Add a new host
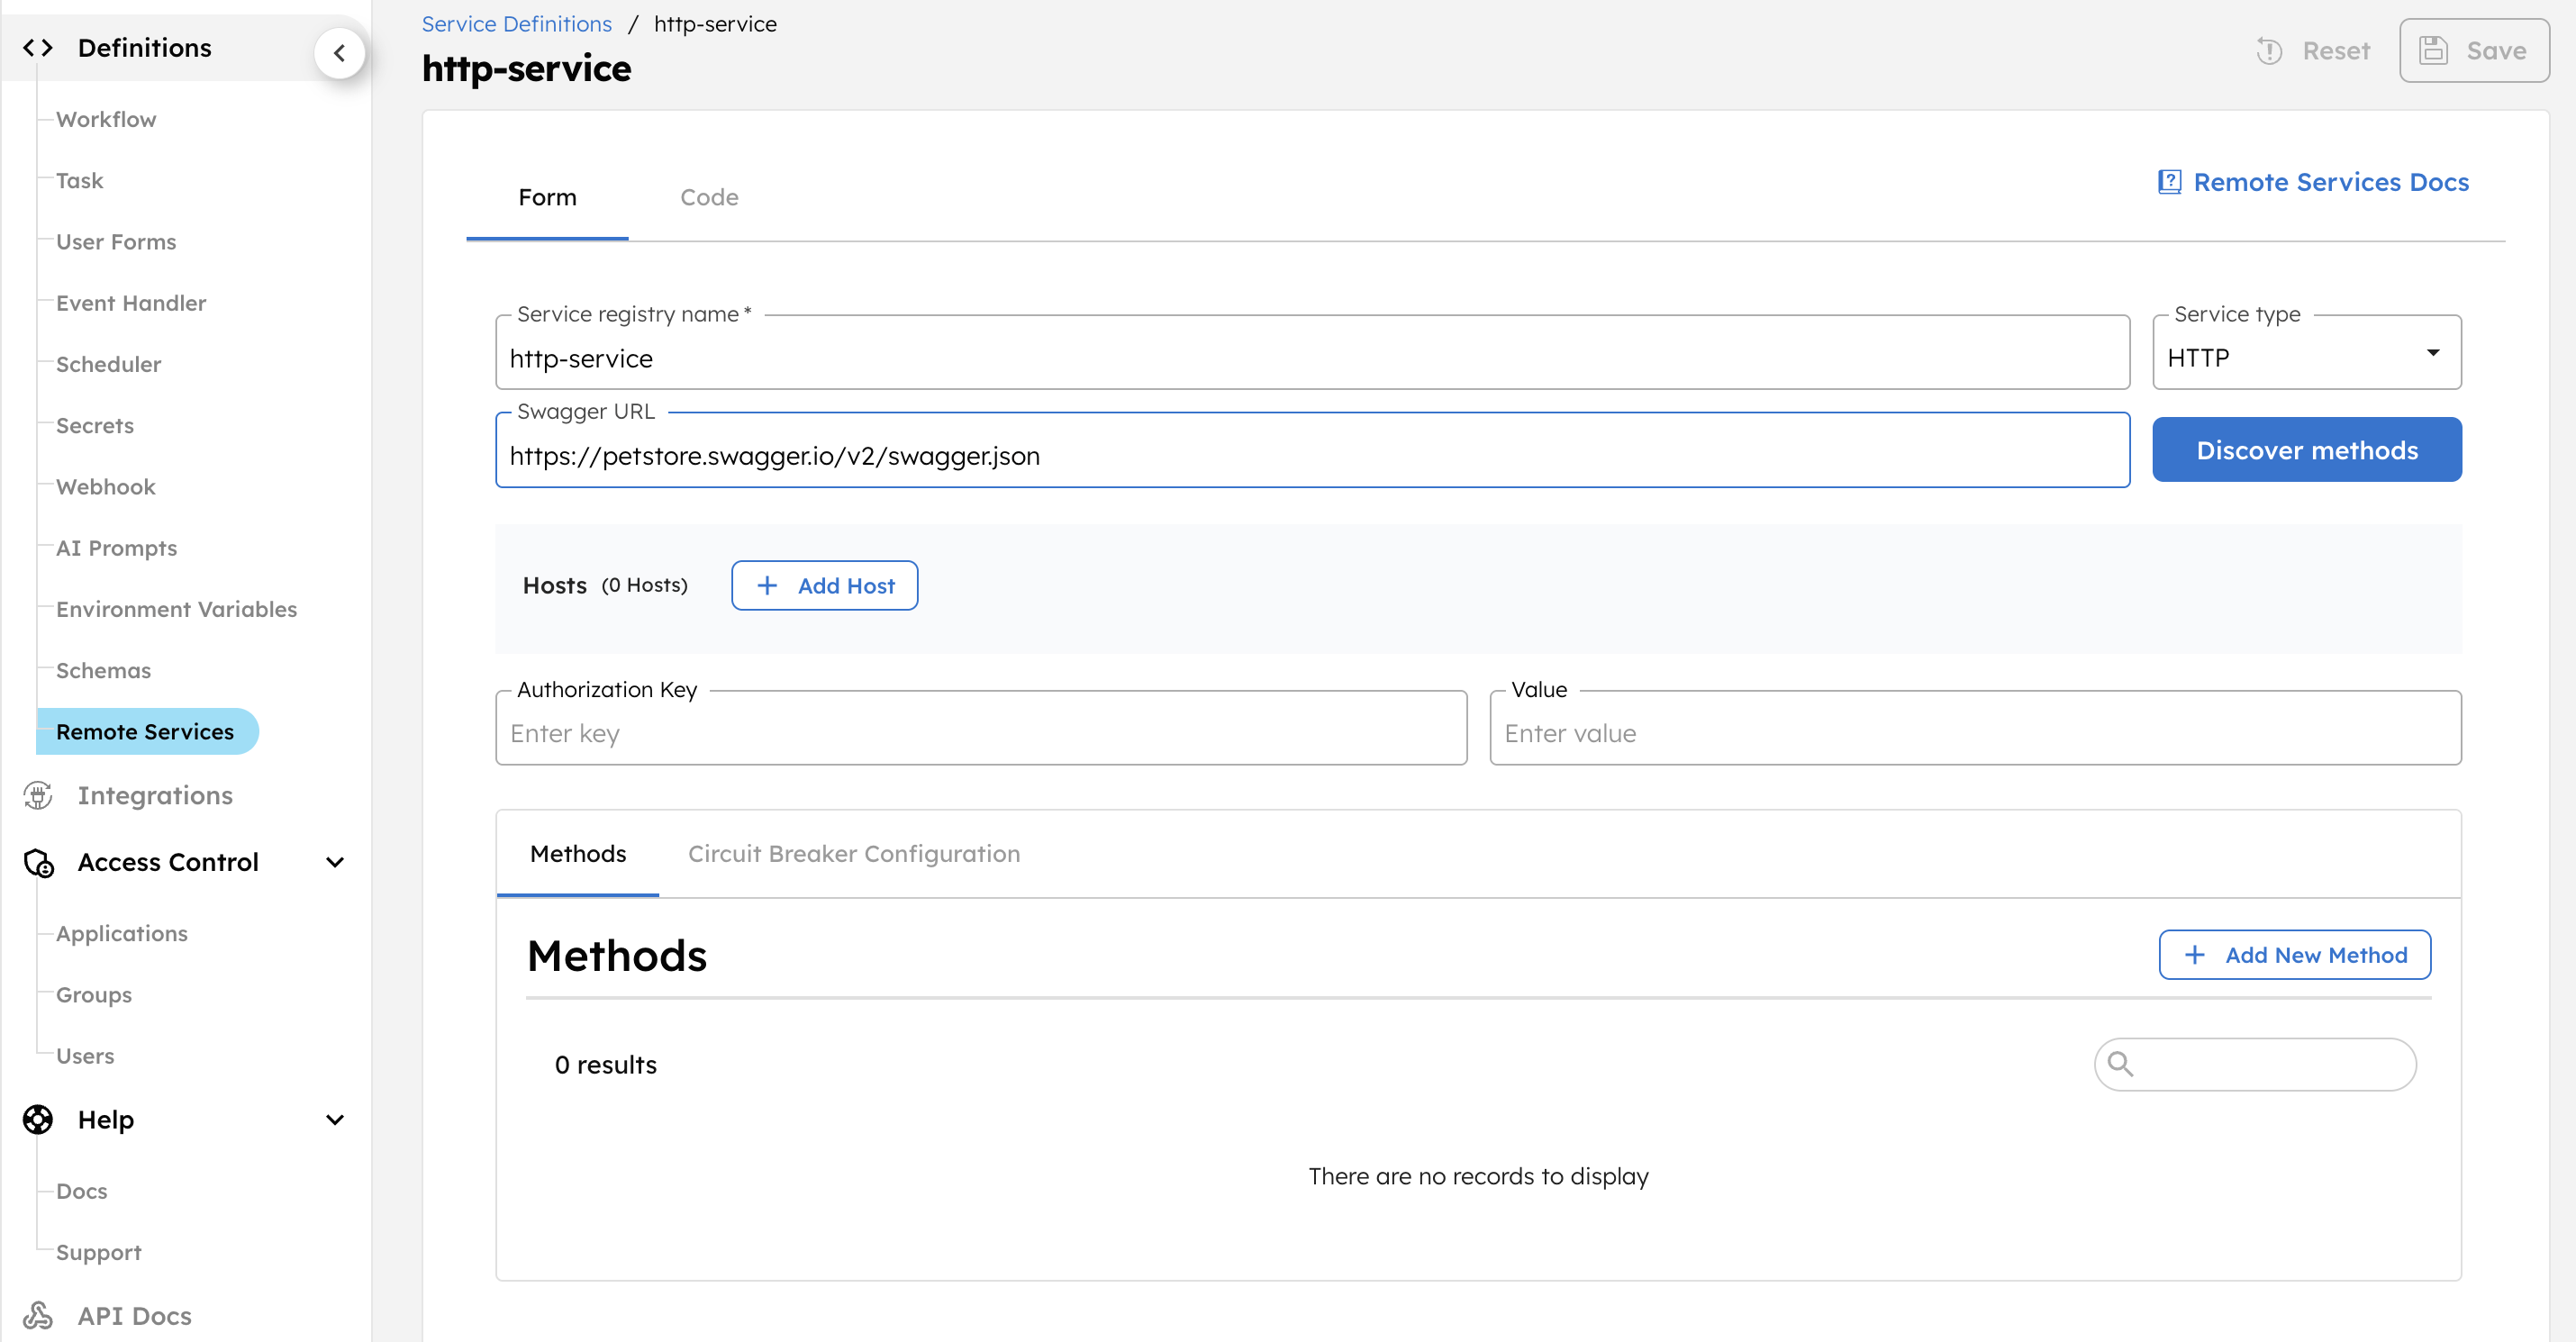This screenshot has height=1342, width=2576. pos(824,585)
